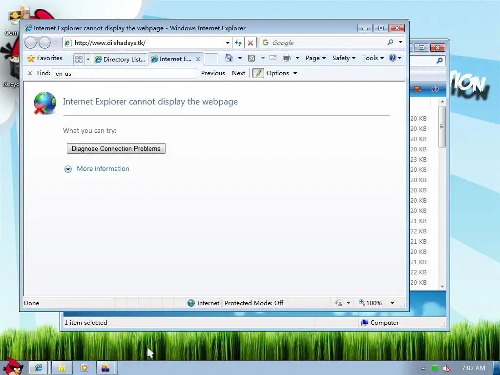Click the Read Mail envelope icon
This screenshot has width=500, height=375.
tap(273, 58)
